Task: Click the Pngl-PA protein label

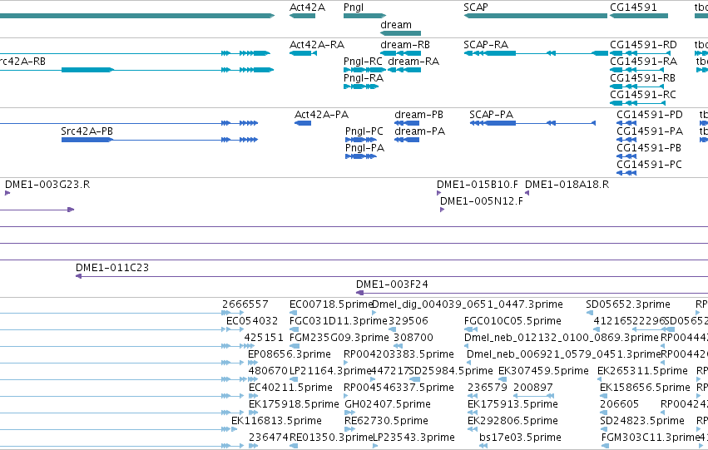Action: (365, 148)
